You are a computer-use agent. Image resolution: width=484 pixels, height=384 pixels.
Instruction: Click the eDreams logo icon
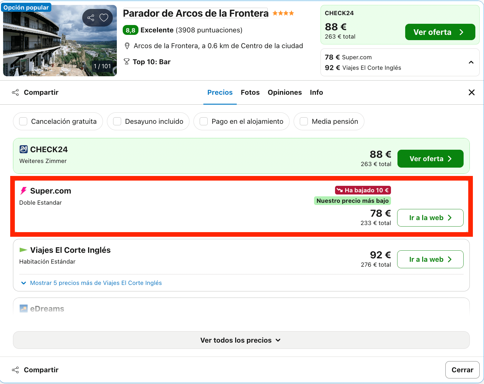pyautogui.click(x=23, y=308)
